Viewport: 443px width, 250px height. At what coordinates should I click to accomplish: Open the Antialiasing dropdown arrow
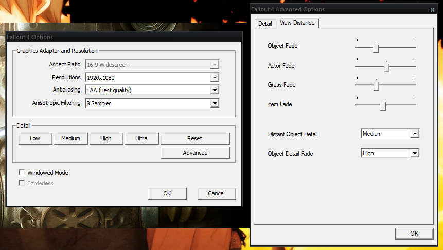(215, 90)
